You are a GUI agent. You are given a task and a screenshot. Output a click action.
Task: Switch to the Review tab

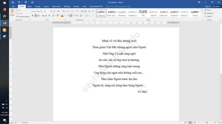(76, 6)
